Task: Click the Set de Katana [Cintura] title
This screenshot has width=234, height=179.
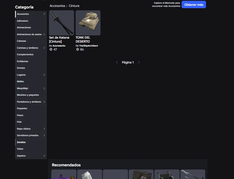Action: [x=59, y=39]
